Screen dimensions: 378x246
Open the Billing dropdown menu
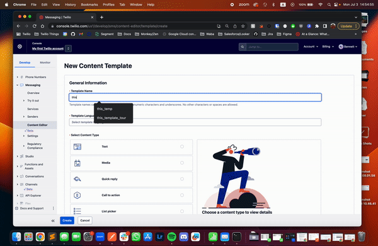tap(328, 47)
